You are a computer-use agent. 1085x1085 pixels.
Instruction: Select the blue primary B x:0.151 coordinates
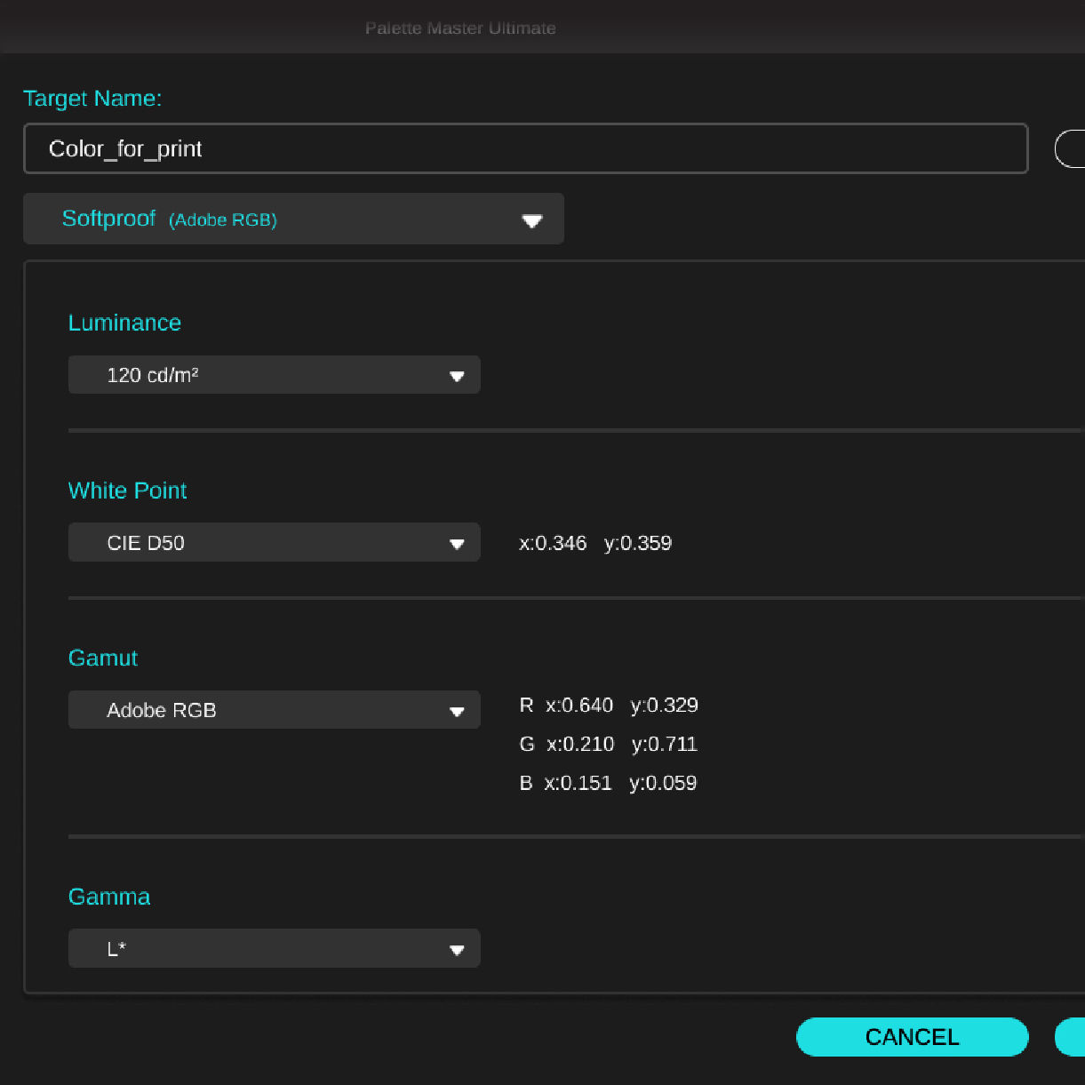pyautogui.click(x=609, y=784)
